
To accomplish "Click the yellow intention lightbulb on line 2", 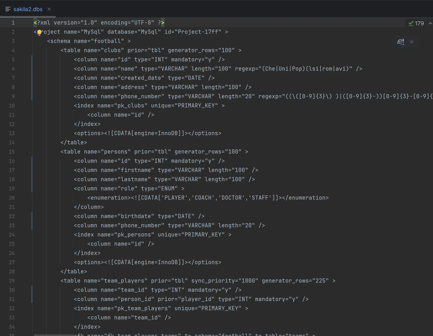I will pyautogui.click(x=39, y=32).
